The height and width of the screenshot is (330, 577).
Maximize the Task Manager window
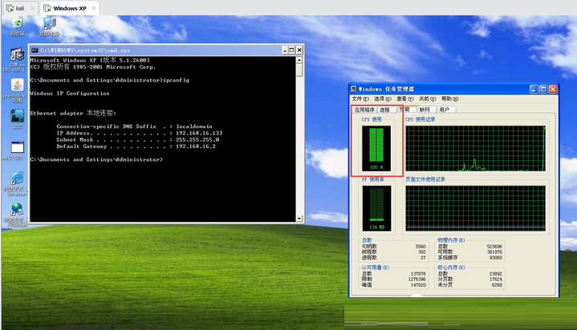(x=543, y=89)
